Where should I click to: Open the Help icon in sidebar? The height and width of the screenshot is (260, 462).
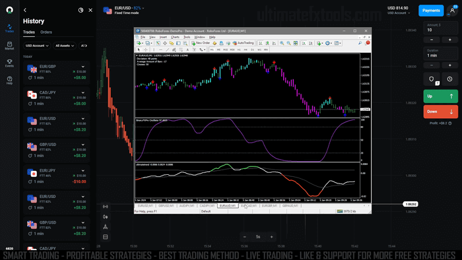[9, 80]
